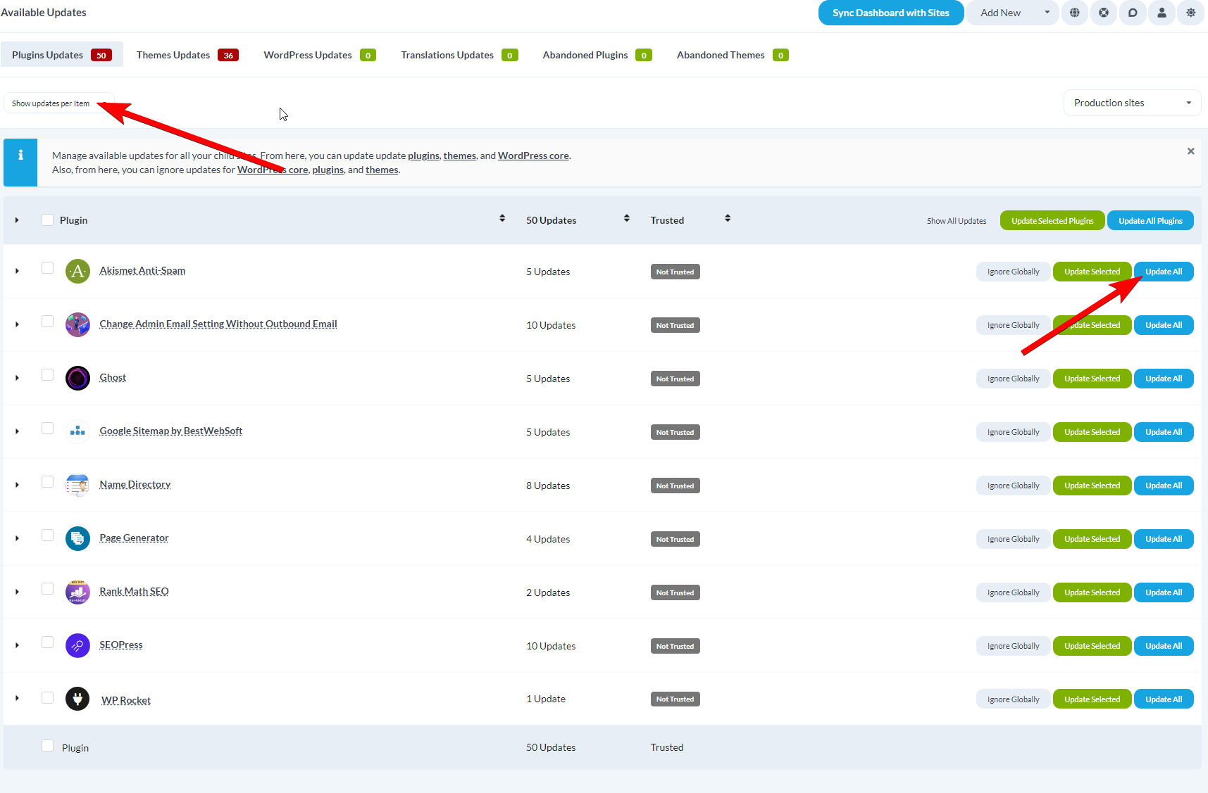Click the info icon on the notice banner
This screenshot has width=1208, height=793.
click(x=20, y=153)
